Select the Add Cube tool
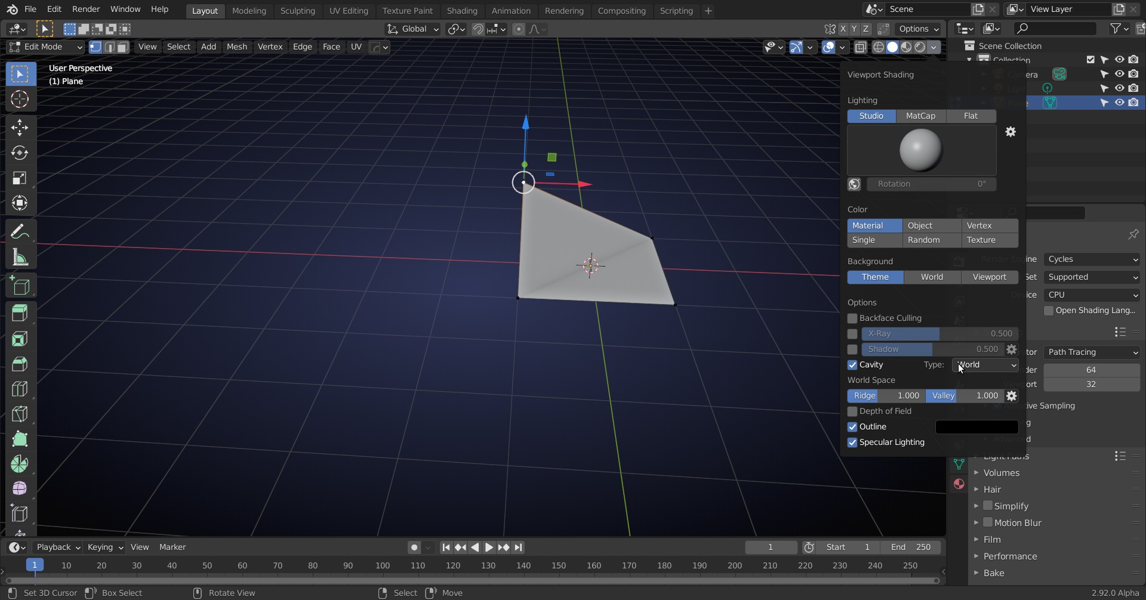The width and height of the screenshot is (1146, 600). tap(20, 286)
